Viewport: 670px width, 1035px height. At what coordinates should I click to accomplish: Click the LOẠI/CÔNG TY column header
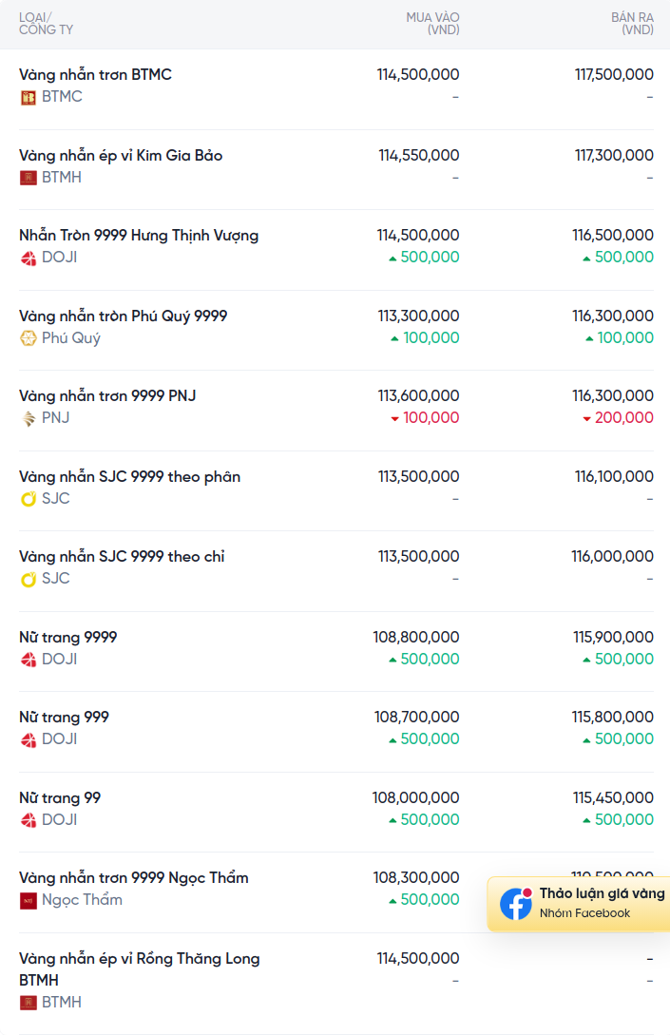(47, 24)
